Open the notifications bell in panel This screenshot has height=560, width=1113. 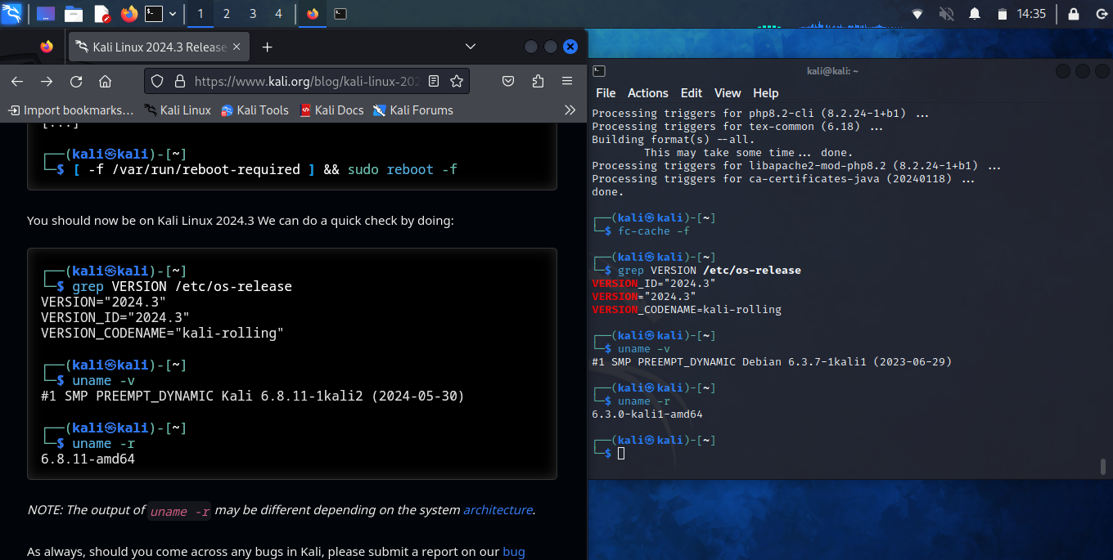click(x=975, y=13)
